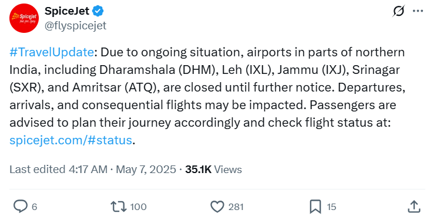Click the Grok slashed-circle icon
Viewport: 430px width, 220px height.
pos(398,11)
